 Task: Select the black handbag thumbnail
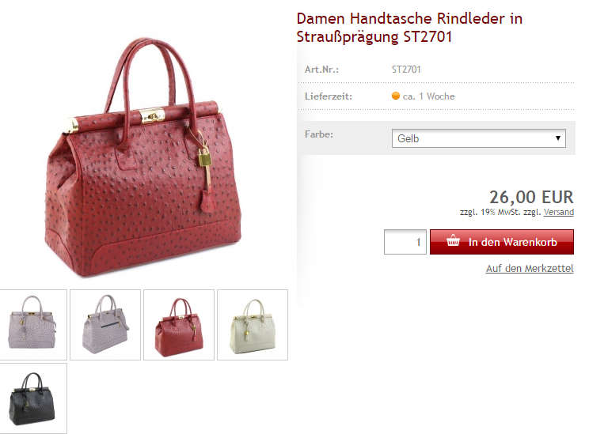point(33,398)
